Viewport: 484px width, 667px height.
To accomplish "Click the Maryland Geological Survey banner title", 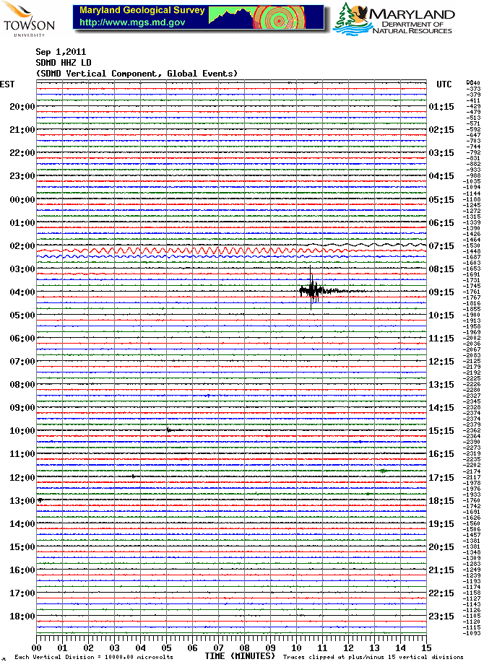I will [142, 12].
